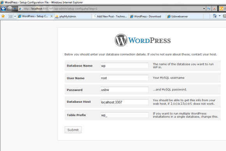Screen dimensions: 226x151
Task: Click the User Name input field
Action: (x=124, y=78)
